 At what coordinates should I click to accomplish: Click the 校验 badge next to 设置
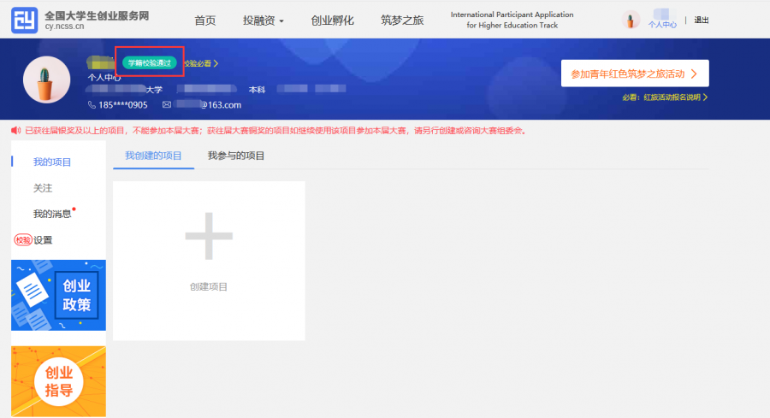pos(22,240)
